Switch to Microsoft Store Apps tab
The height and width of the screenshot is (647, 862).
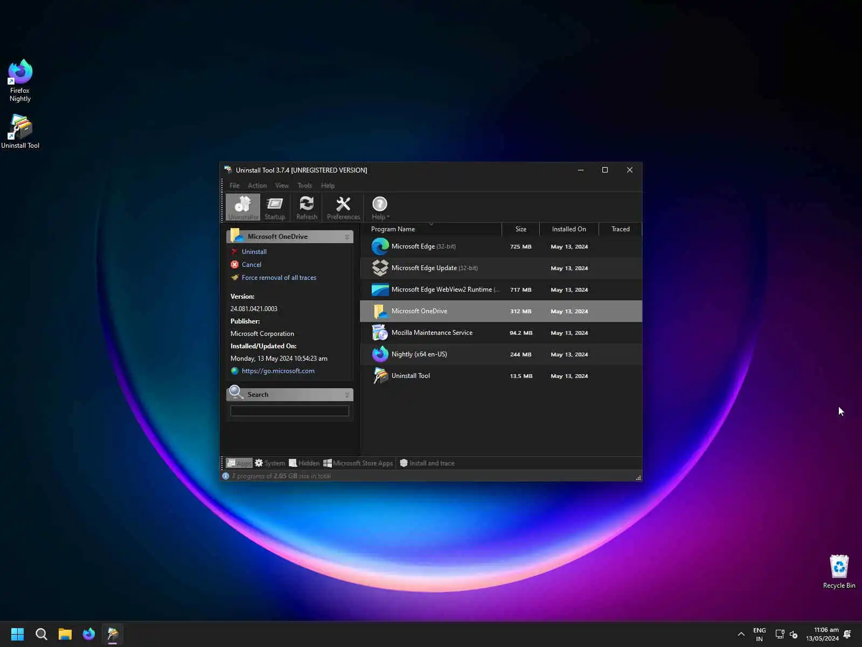pos(358,463)
